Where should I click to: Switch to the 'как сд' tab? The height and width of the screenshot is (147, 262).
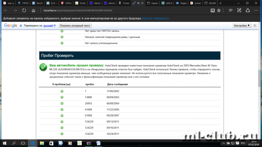(9, 3)
